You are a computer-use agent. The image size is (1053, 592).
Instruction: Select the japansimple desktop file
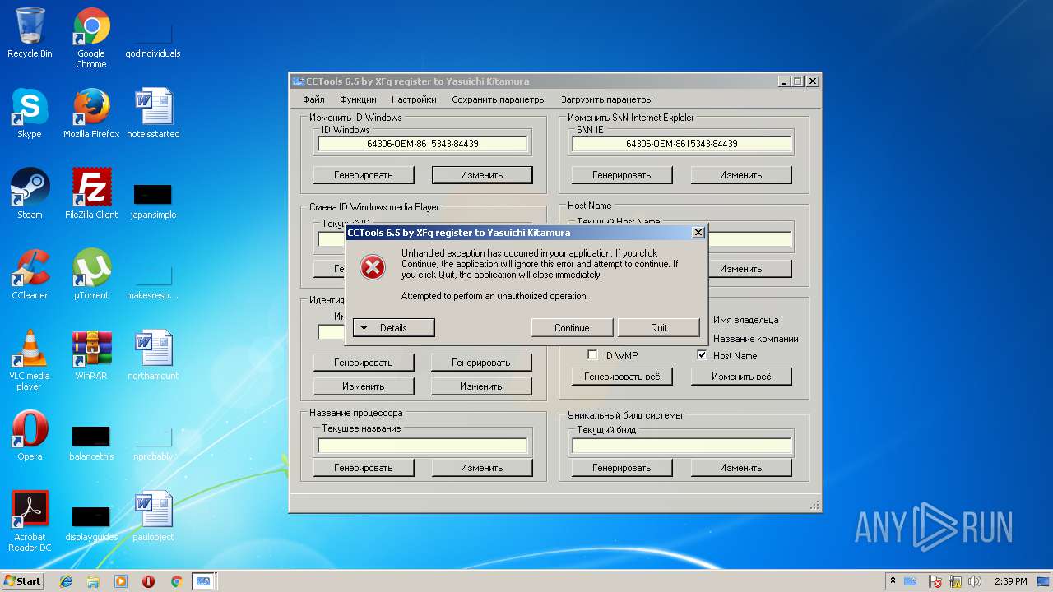[153, 201]
